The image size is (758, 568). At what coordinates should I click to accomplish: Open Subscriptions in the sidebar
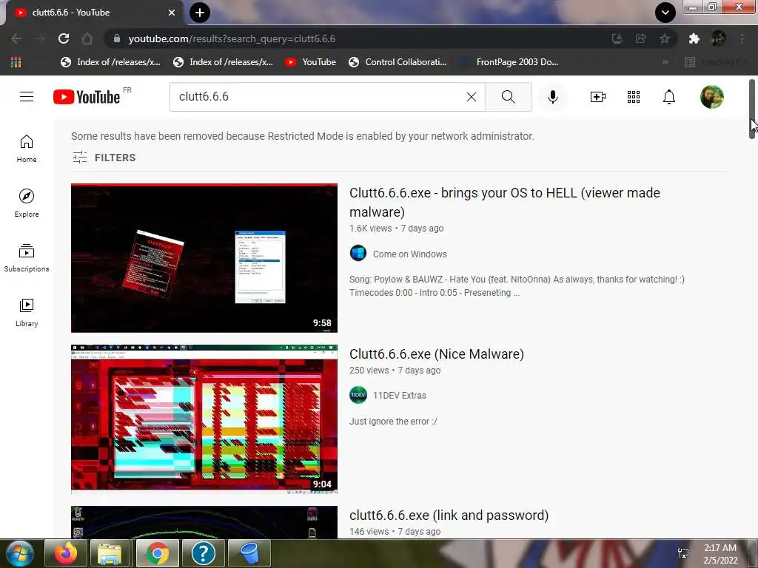[27, 258]
